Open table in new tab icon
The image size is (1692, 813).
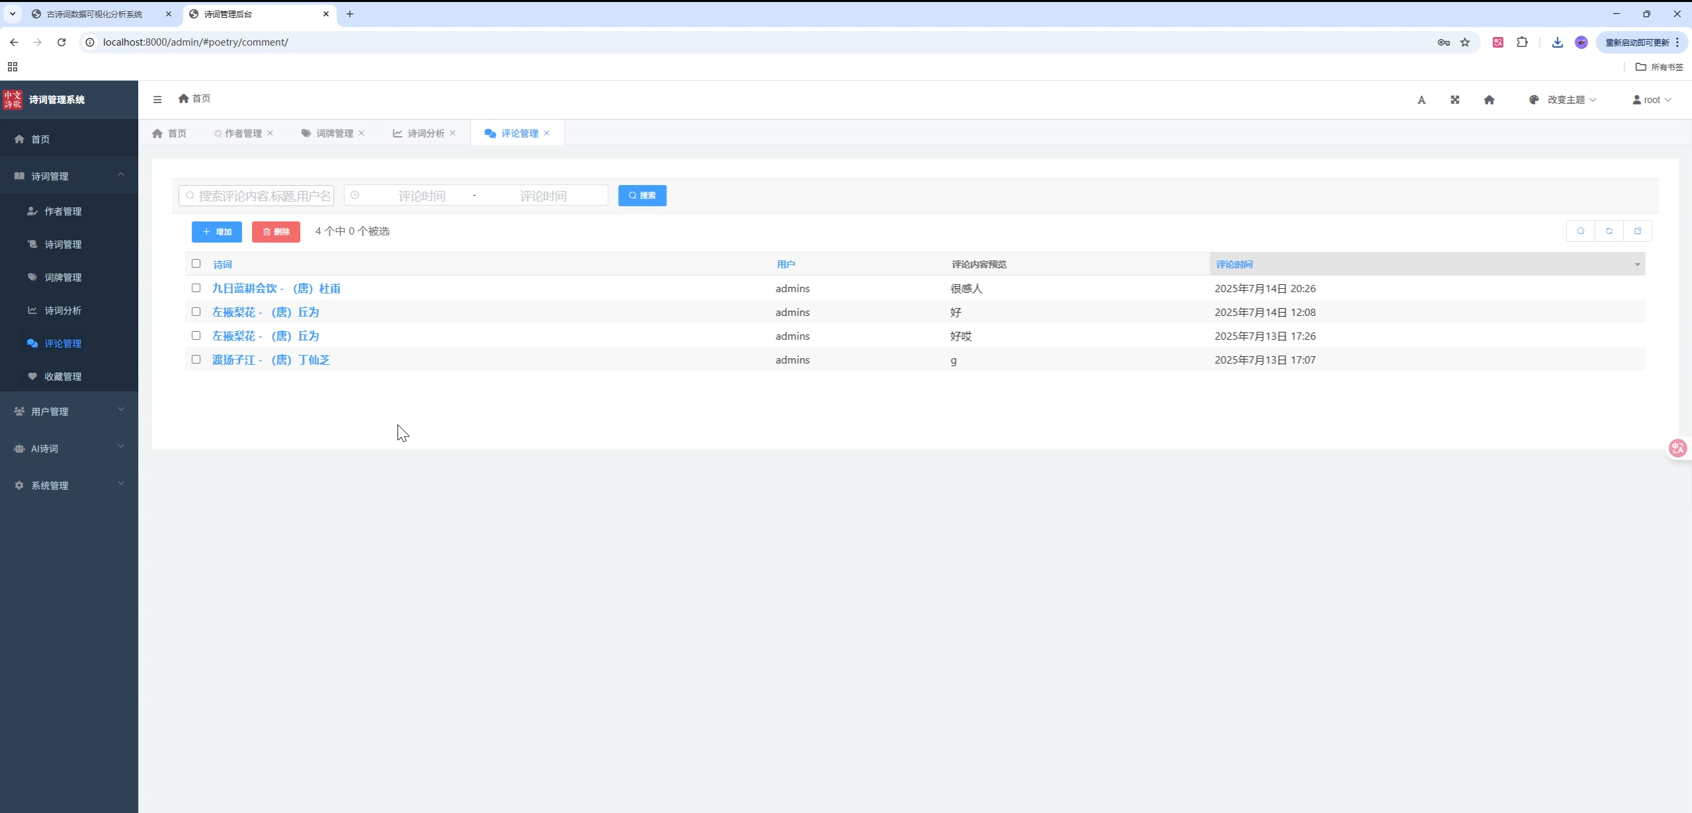click(x=1638, y=231)
